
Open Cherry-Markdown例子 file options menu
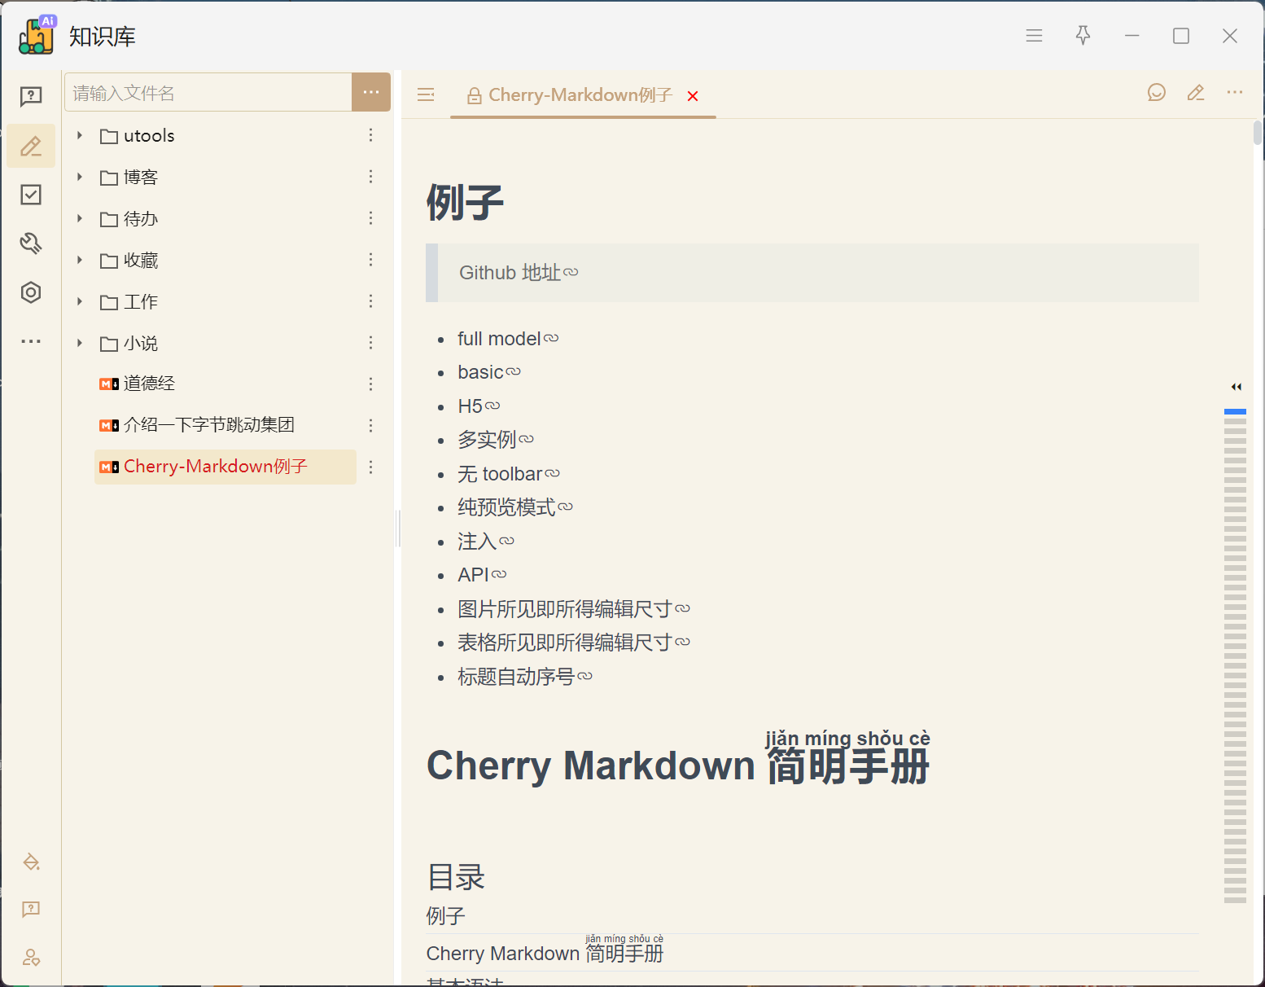point(371,467)
